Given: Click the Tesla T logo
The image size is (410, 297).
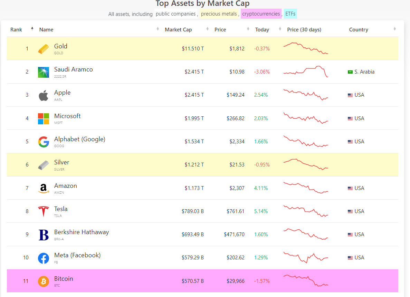Looking at the screenshot, I should click(x=44, y=211).
